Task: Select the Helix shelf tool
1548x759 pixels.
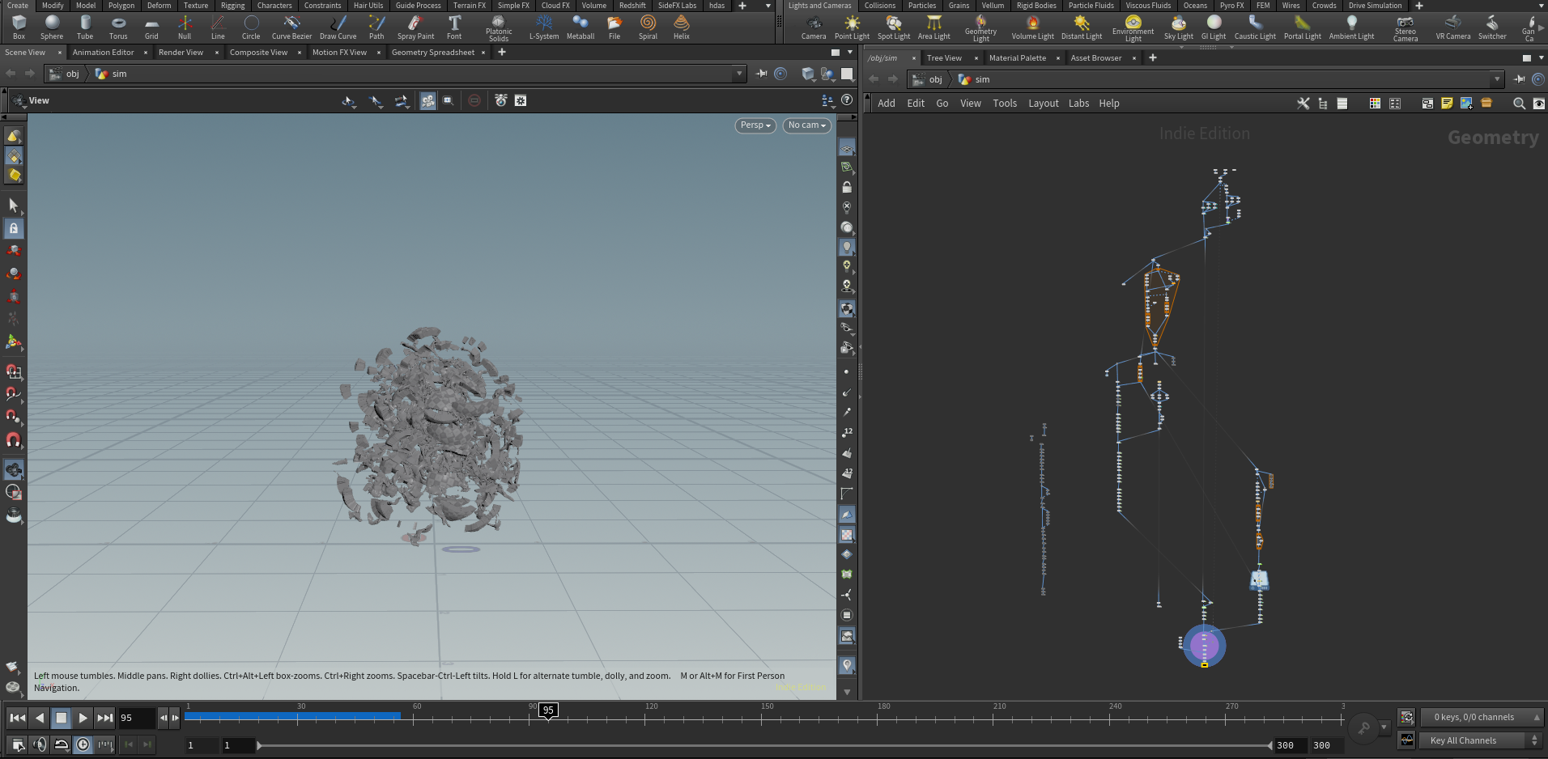Action: click(682, 27)
